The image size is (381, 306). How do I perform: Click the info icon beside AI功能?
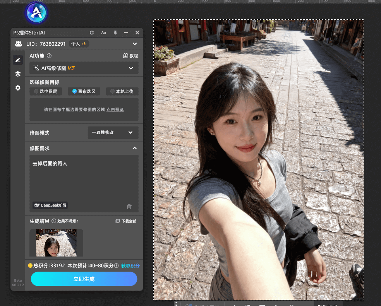(x=49, y=56)
